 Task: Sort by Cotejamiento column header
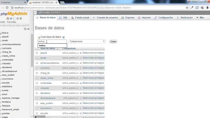point(69,49)
